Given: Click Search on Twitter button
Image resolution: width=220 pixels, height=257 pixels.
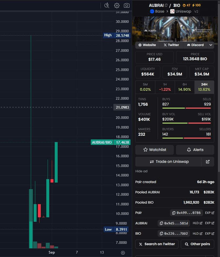Looking at the screenshot, I should pyautogui.click(x=157, y=244).
